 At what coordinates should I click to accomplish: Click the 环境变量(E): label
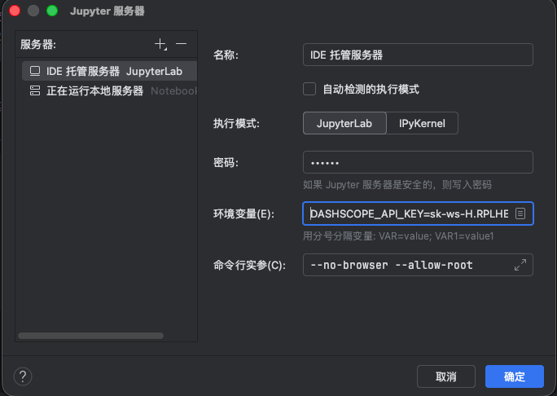[x=243, y=213]
